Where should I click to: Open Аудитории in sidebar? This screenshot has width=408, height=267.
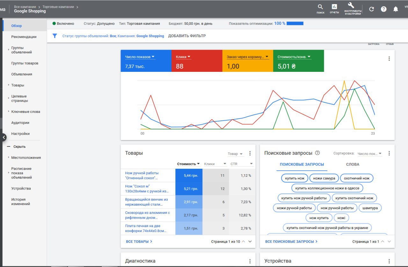20,123
